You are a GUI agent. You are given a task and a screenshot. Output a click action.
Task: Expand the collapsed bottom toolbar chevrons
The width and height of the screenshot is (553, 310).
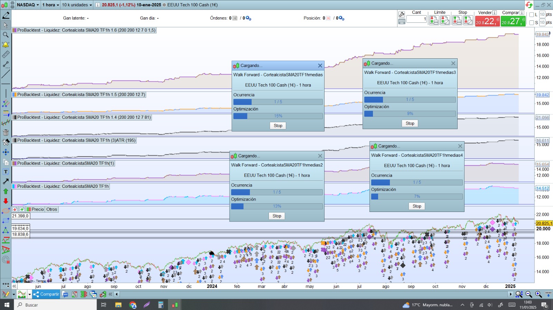111,294
